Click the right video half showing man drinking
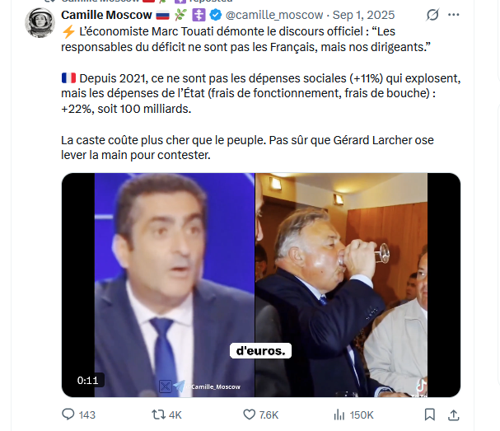 point(341,285)
